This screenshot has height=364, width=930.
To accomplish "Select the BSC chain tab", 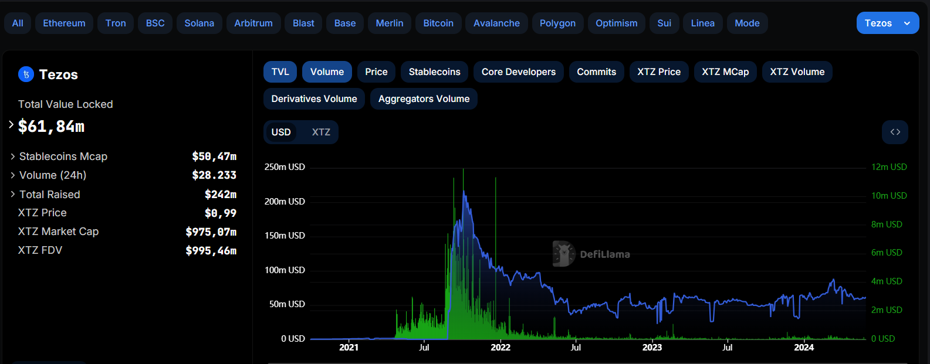I will (155, 23).
